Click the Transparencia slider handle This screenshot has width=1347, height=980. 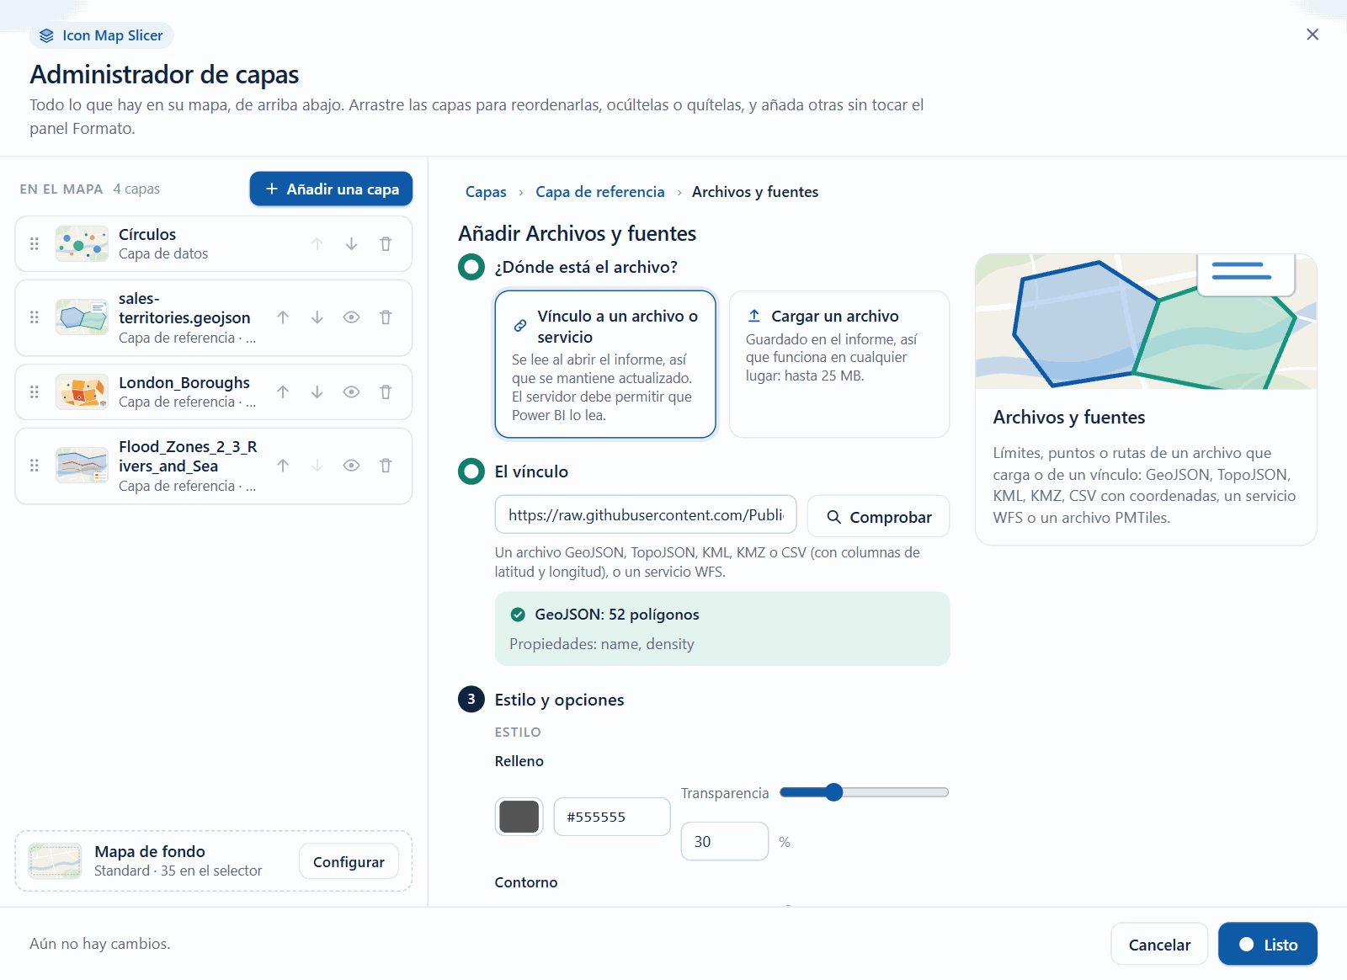(833, 792)
